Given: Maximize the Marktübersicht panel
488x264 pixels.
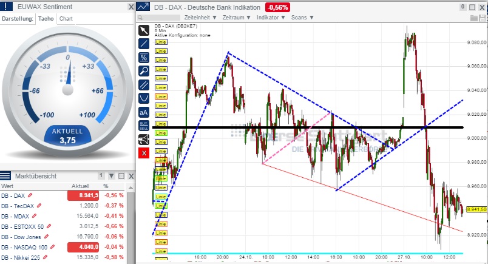Looking at the screenshot, I should tap(121, 176).
